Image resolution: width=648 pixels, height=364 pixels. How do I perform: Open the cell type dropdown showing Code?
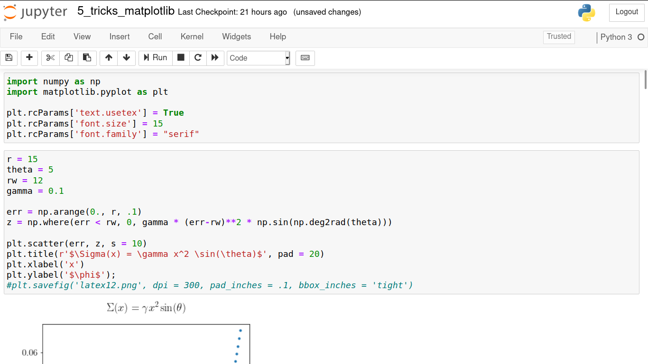coord(258,58)
